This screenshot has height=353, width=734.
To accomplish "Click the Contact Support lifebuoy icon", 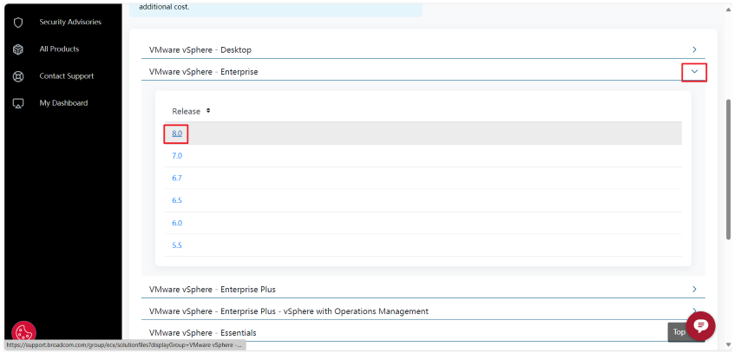I will click(x=18, y=76).
